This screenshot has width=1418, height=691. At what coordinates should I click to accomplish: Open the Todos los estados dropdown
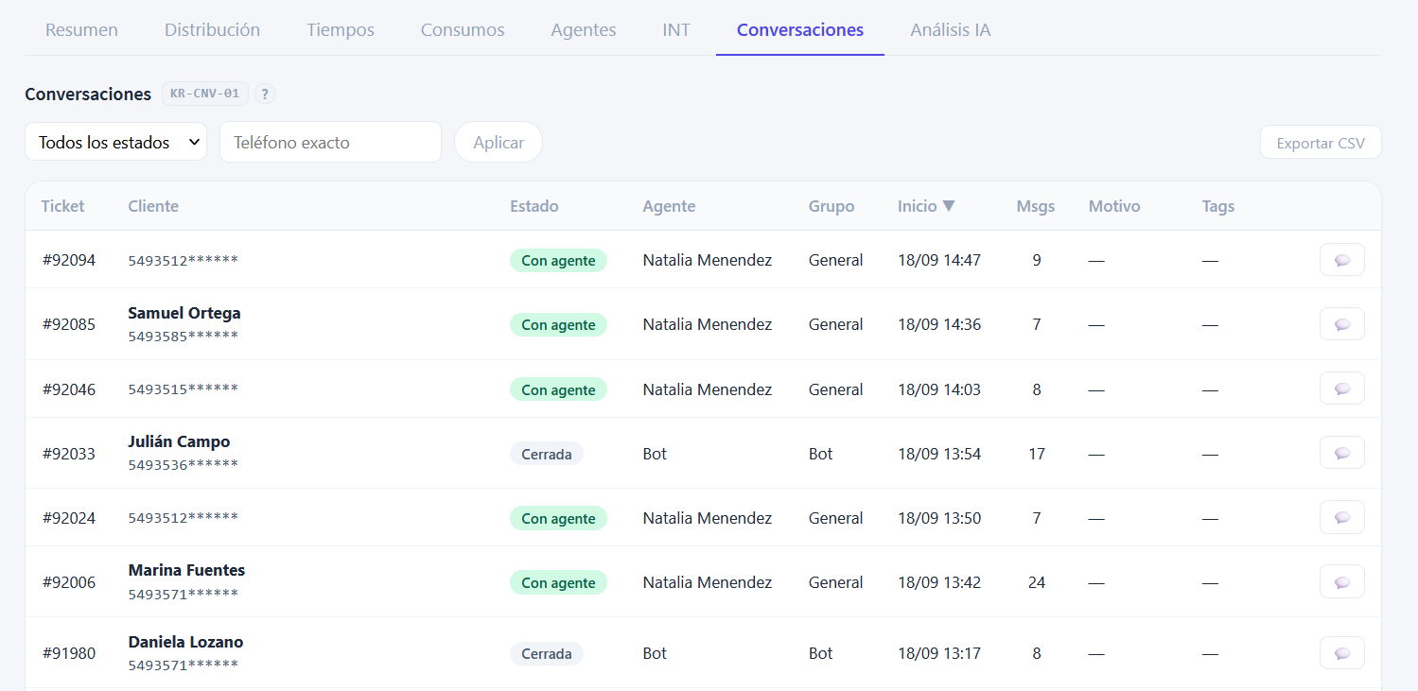(115, 142)
